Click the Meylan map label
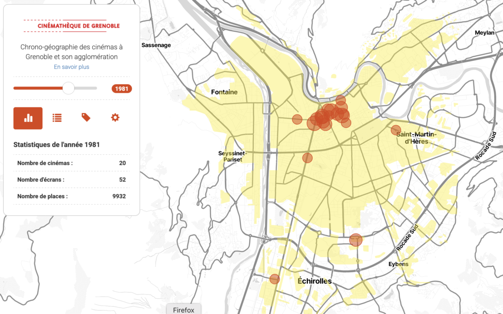The width and height of the screenshot is (503, 314). (485, 33)
